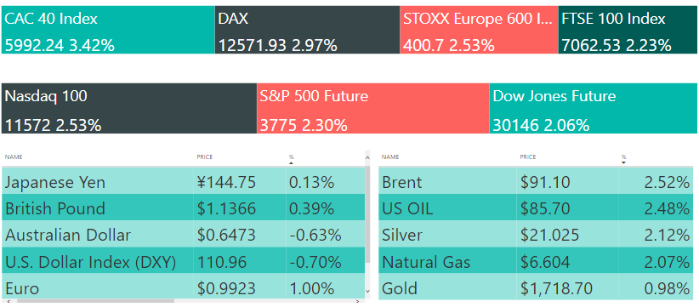Select the CAC 40 Index tile
The height and width of the screenshot is (307, 699).
coord(108,30)
